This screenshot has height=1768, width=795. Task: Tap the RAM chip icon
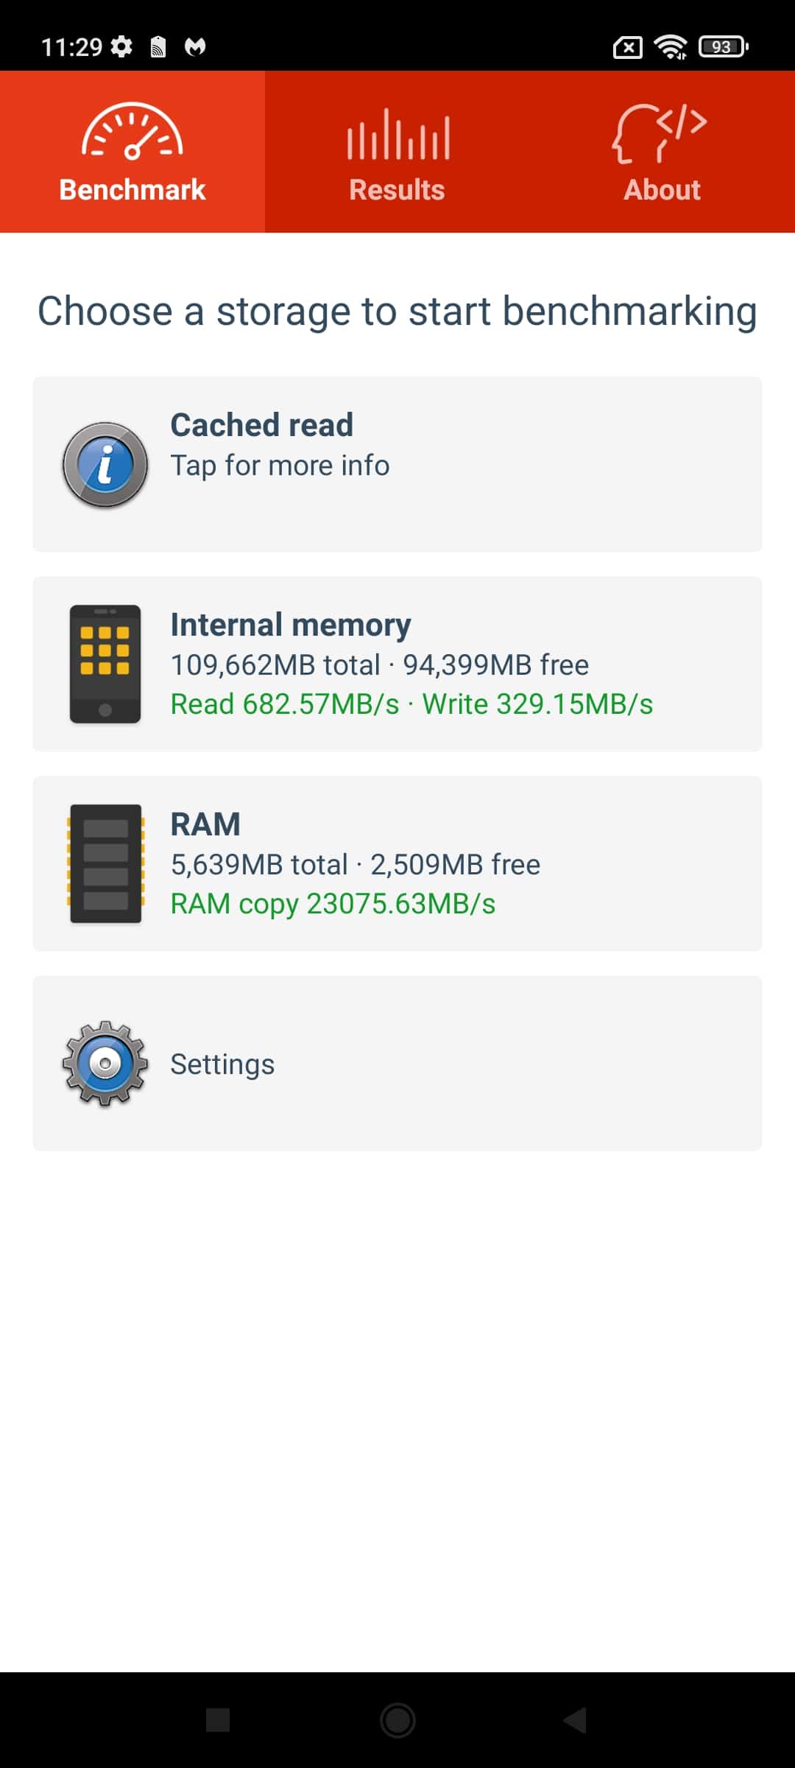[105, 864]
